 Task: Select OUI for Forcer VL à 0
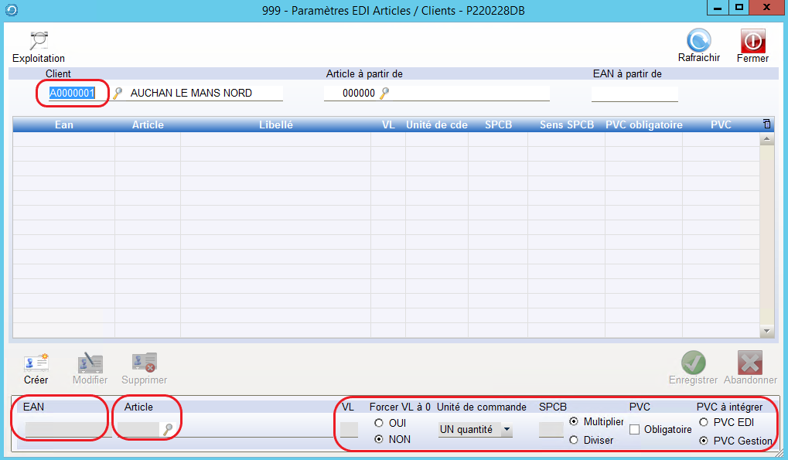click(x=379, y=423)
